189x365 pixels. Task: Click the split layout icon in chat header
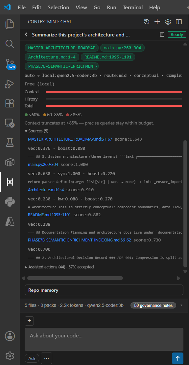pyautogui.click(x=179, y=22)
